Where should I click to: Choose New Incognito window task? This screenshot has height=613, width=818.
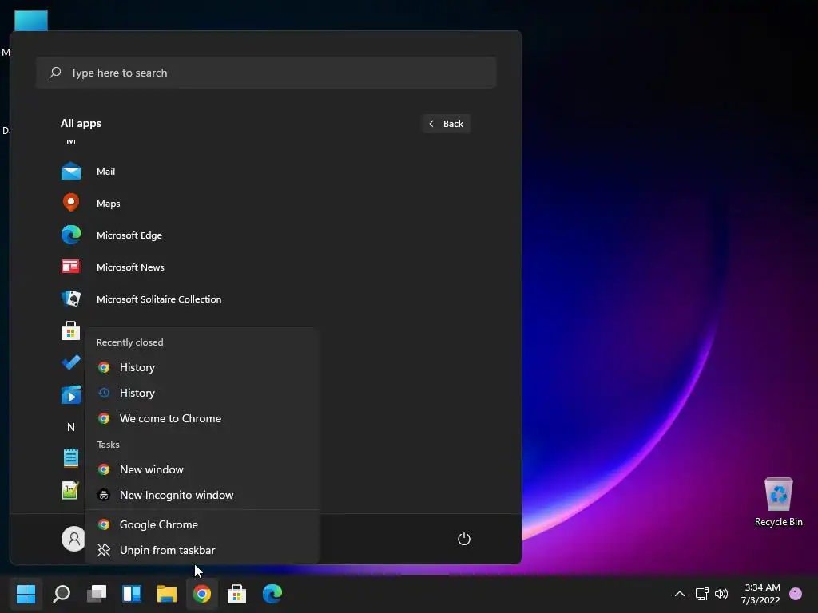pyautogui.click(x=202, y=495)
